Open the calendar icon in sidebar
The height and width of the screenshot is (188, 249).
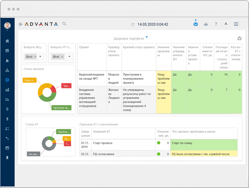7,50
